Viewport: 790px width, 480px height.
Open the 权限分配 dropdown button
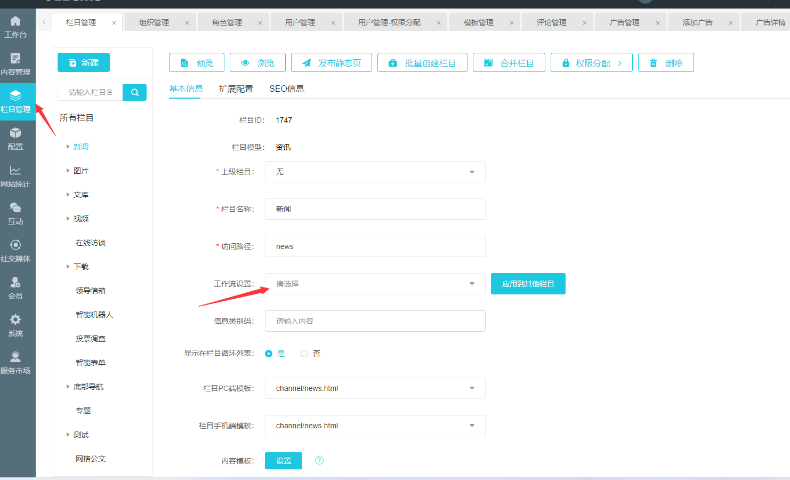pyautogui.click(x=592, y=62)
